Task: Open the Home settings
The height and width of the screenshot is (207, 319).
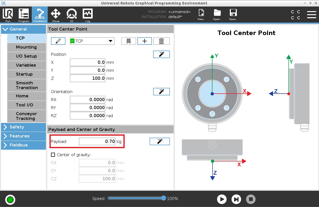Action: click(x=27, y=96)
